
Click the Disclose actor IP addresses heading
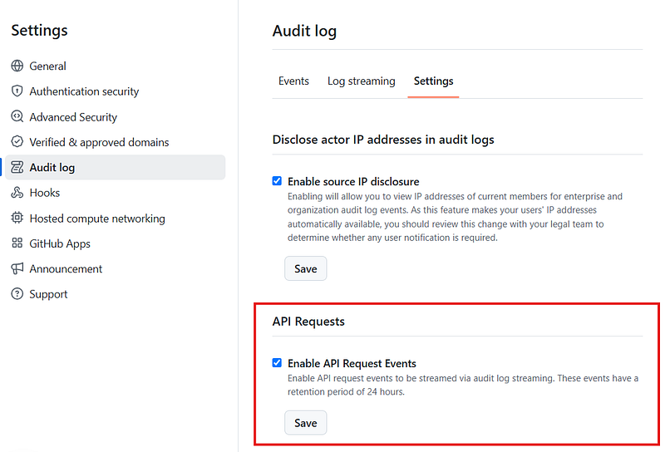pos(383,140)
